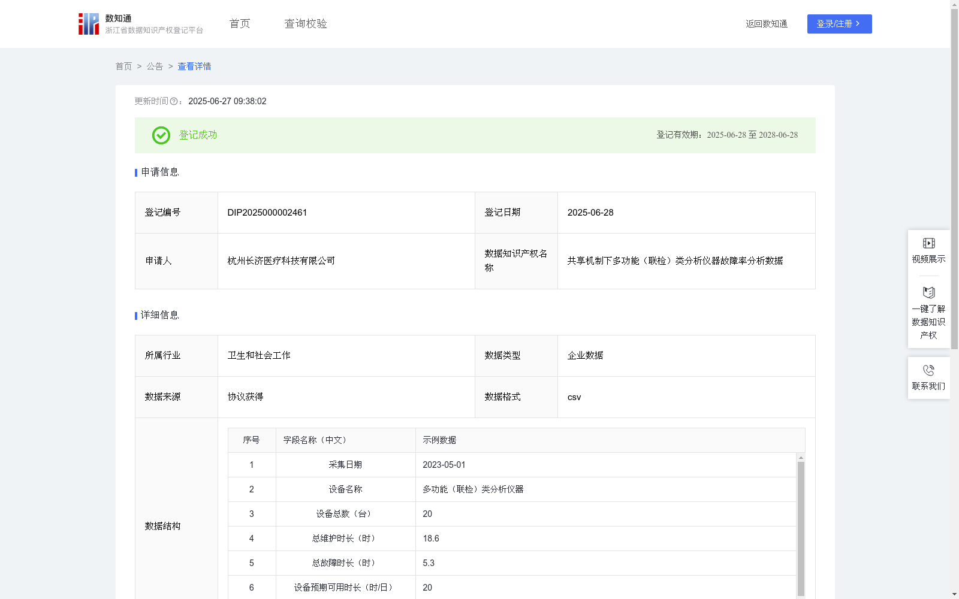Screen dimensions: 959x599
Task: Open the 查询校验 nav item
Action: (306, 24)
